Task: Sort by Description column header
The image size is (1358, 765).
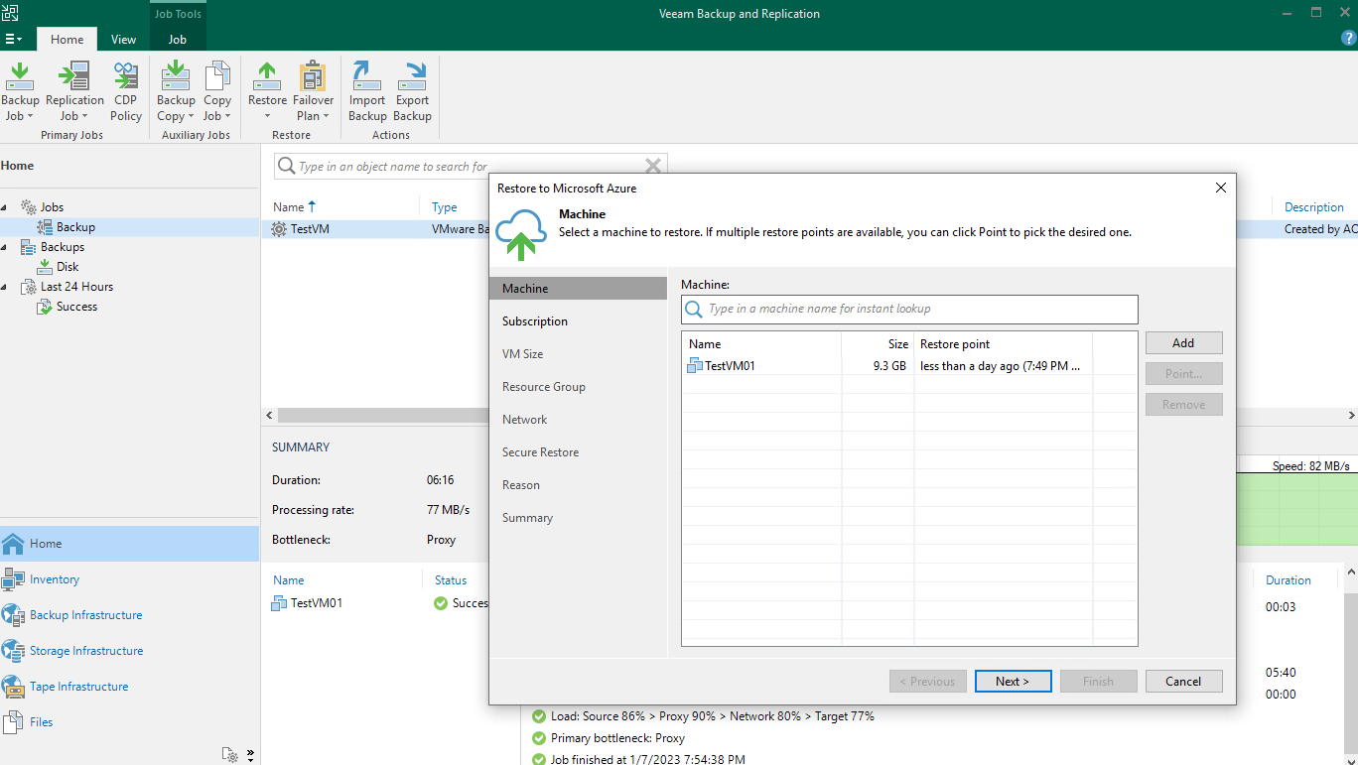Action: point(1313,207)
